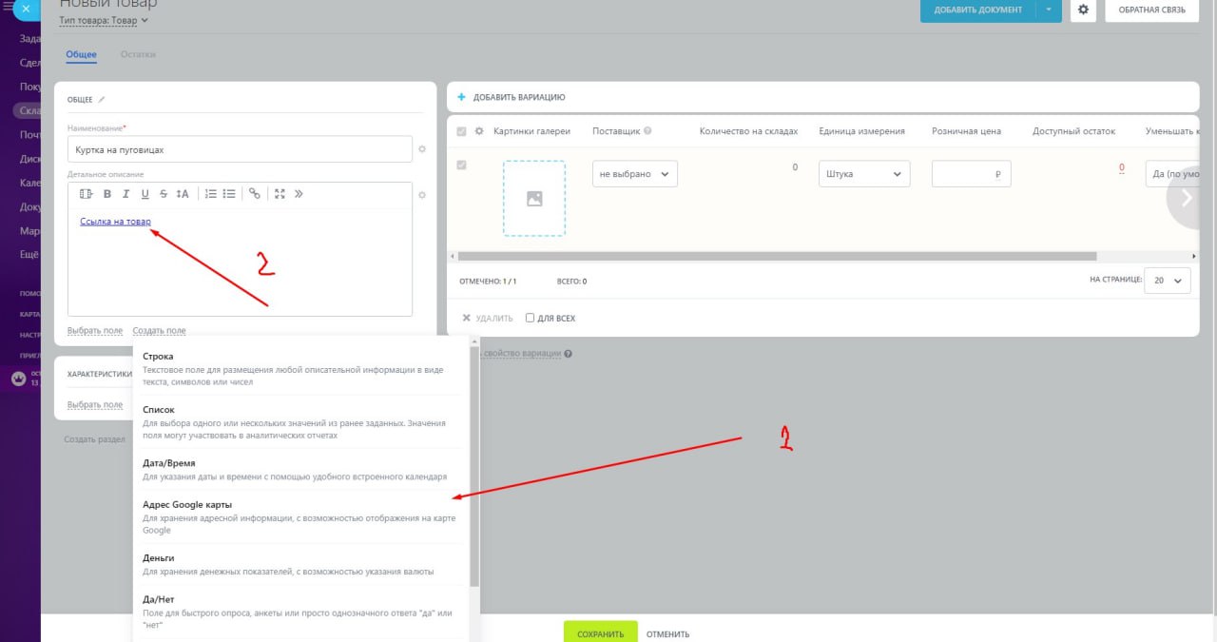Open gear settings beside Наименование field
Image resolution: width=1217 pixels, height=642 pixels.
coord(422,149)
